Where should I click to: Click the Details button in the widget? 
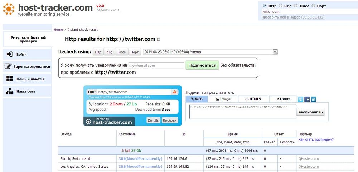point(153,120)
